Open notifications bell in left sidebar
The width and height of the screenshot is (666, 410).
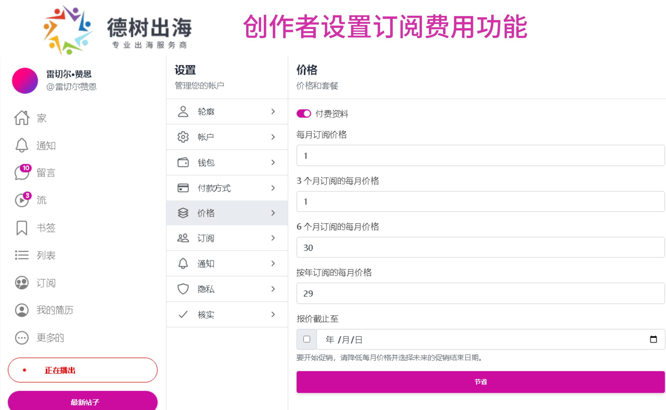point(22,145)
